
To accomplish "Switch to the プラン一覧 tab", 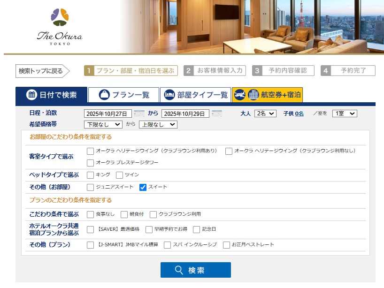I will tap(123, 95).
